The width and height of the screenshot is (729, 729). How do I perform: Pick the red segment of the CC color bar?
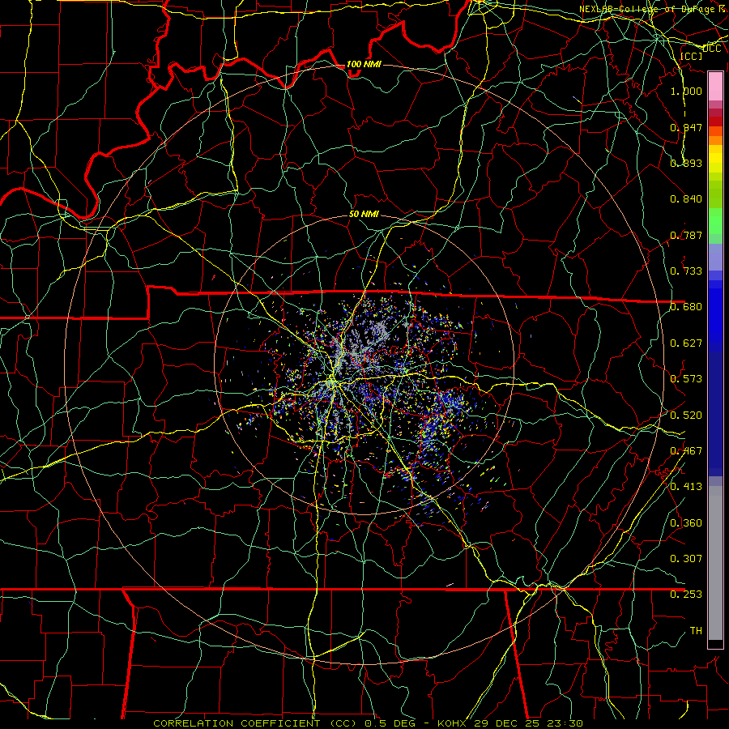pyautogui.click(x=715, y=122)
